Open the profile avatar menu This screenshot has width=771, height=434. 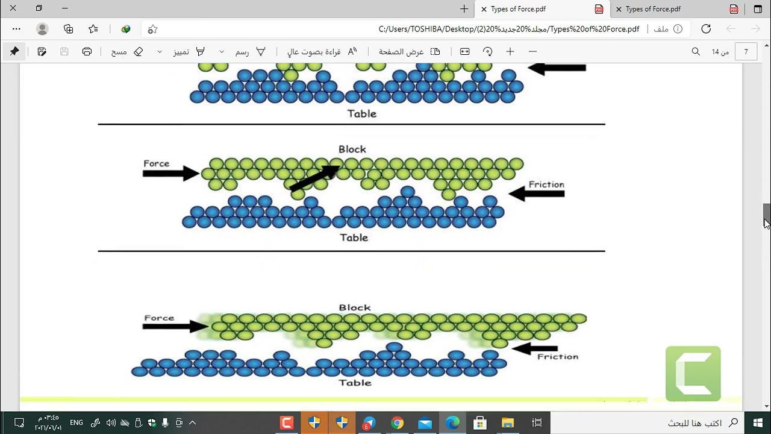point(42,29)
